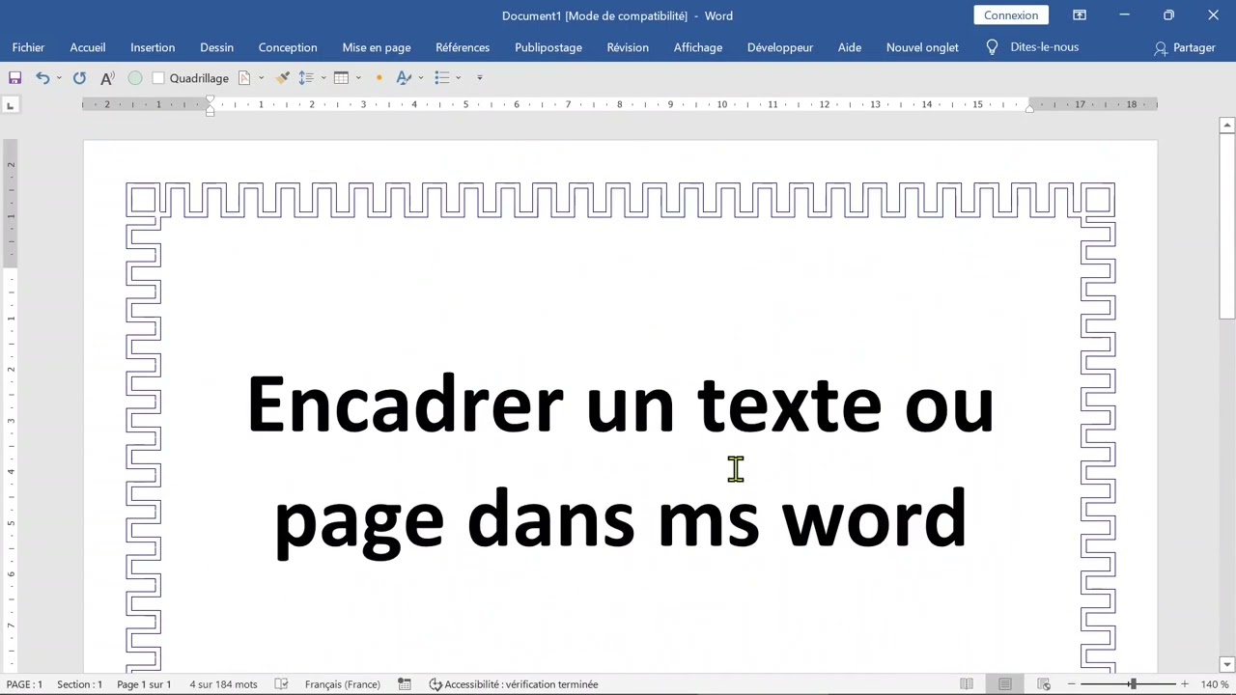
Task: Apply the bullet list icon
Action: [x=442, y=78]
